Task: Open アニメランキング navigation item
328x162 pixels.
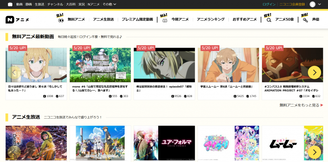Action: point(211,19)
